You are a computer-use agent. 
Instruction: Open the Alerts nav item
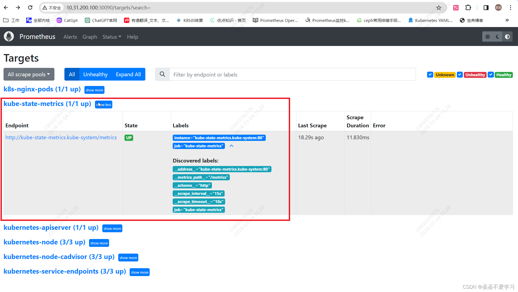point(70,37)
